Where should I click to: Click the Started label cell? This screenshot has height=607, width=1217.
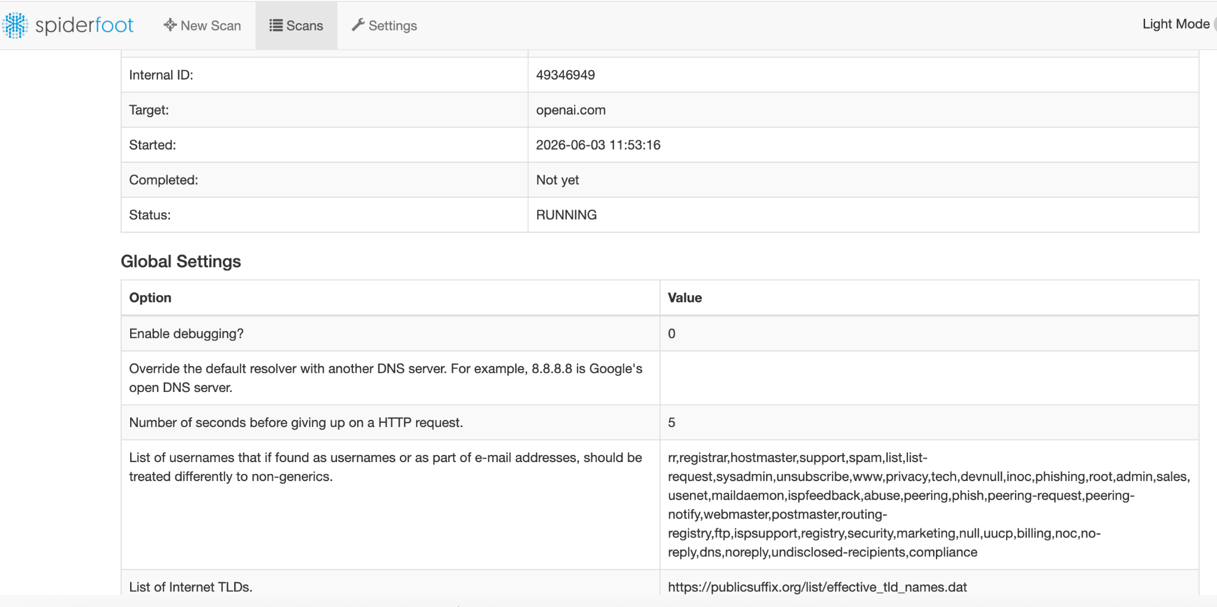(324, 145)
